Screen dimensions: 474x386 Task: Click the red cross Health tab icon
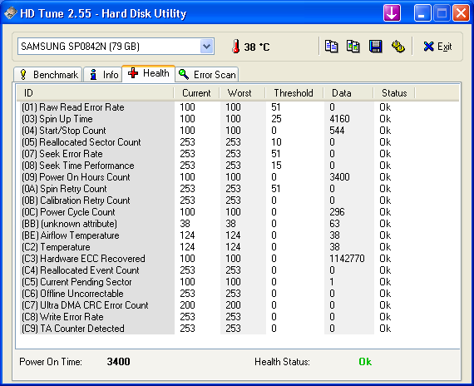pos(133,73)
